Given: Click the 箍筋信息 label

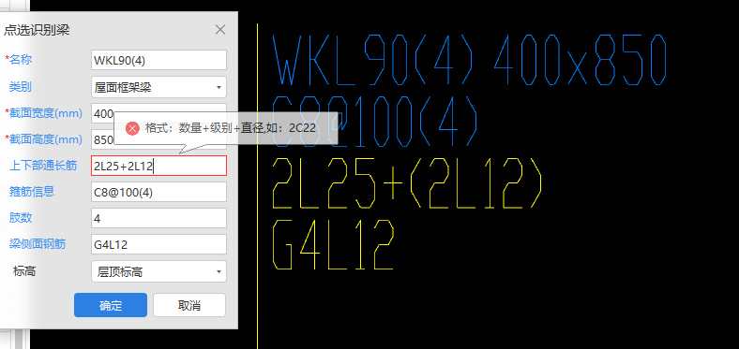Looking at the screenshot, I should [32, 192].
